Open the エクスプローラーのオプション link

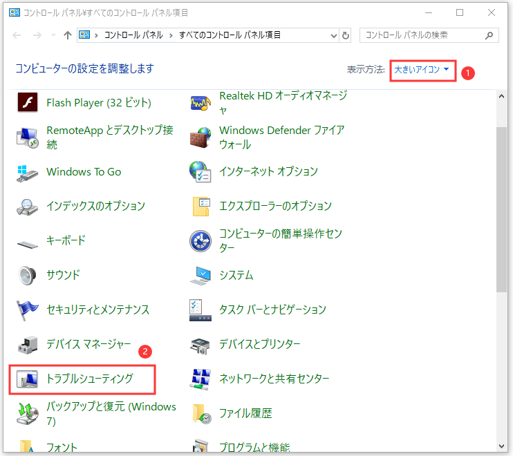coord(275,206)
